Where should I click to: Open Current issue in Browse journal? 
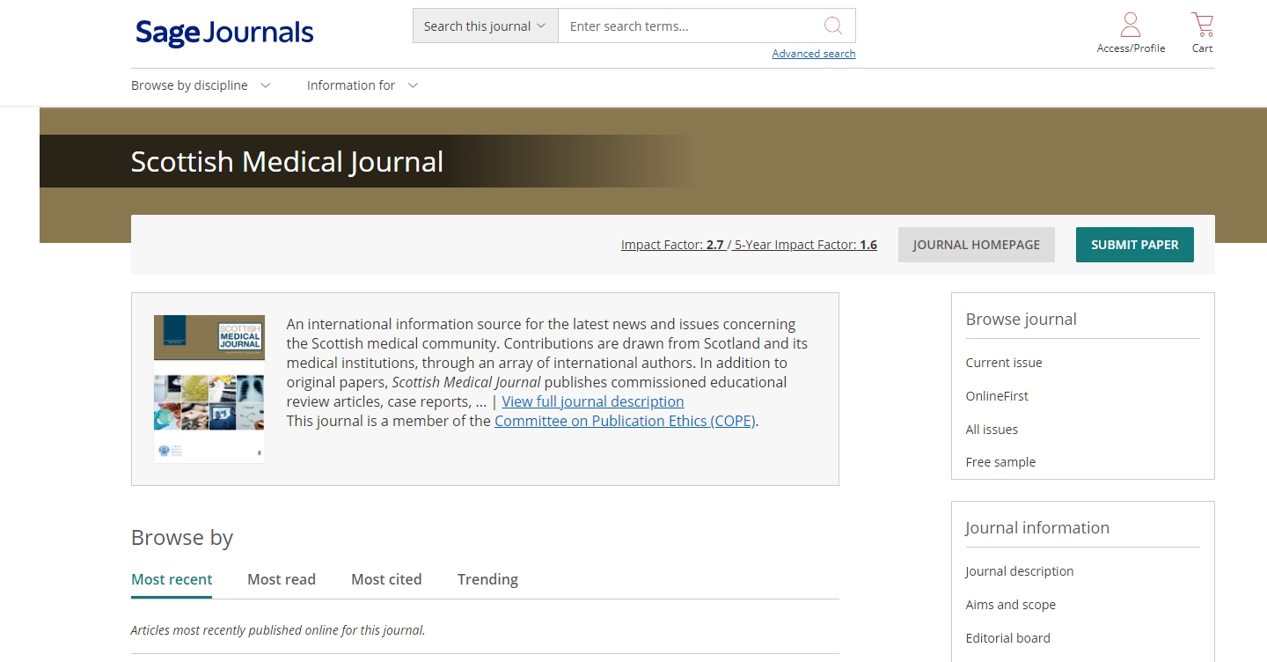pyautogui.click(x=1004, y=363)
